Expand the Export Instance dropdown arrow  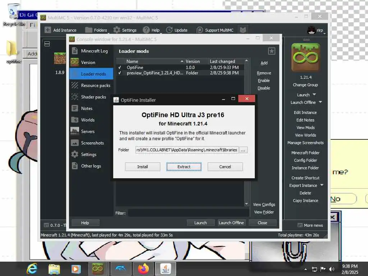[322, 185]
